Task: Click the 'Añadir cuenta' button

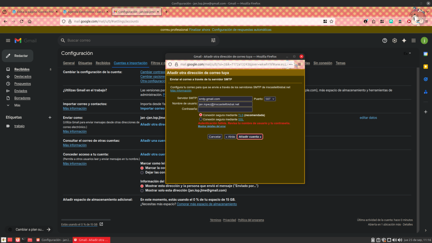Action: click(x=250, y=137)
